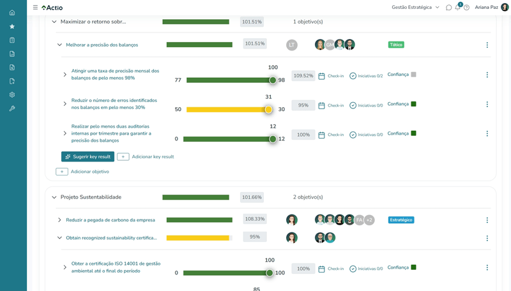Click green Confiança swatch on ISO 14001 key result
The width and height of the screenshot is (511, 291).
[413, 267]
